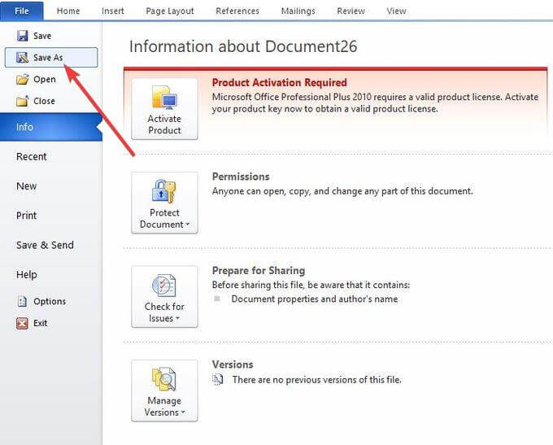Click the Save floppy disk icon
The height and width of the screenshot is (445, 553).
(22, 36)
